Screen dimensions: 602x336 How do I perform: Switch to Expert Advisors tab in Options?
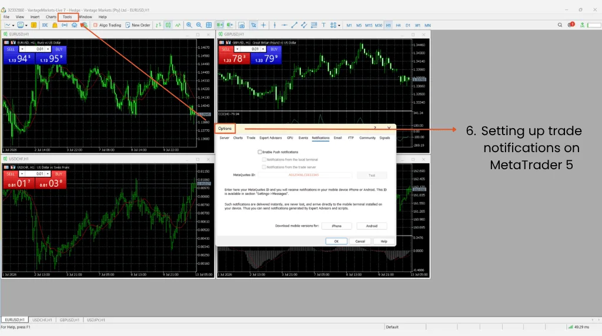(270, 137)
